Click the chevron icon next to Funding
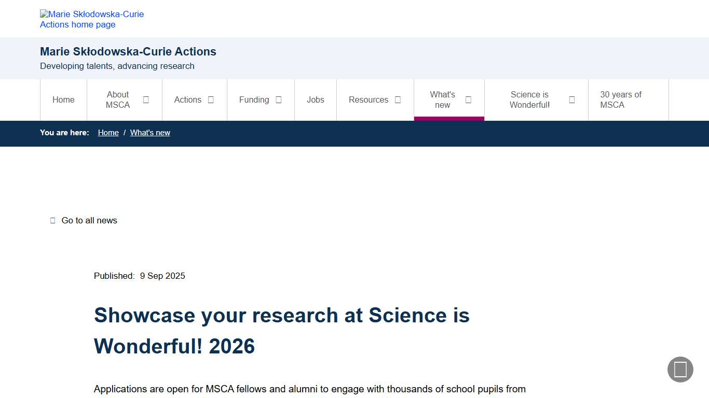Viewport: 709px width, 398px height. (279, 99)
